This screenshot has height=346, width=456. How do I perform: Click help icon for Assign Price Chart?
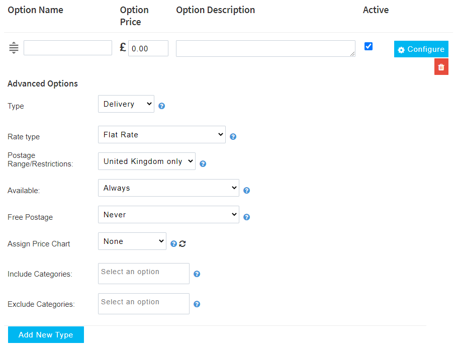(173, 244)
